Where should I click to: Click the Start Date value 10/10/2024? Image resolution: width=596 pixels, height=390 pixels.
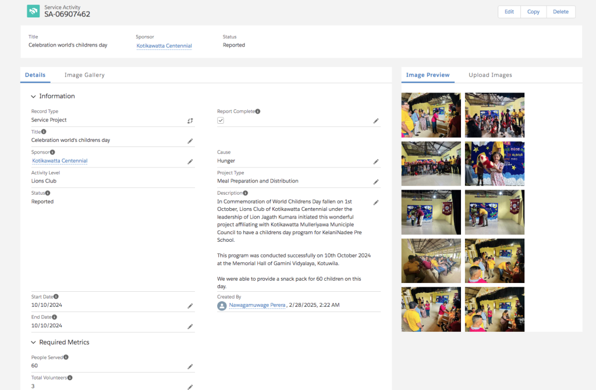47,305
